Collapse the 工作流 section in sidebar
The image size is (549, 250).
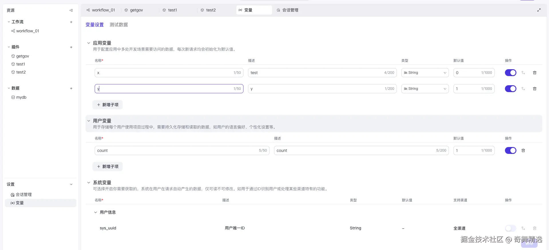[9, 22]
